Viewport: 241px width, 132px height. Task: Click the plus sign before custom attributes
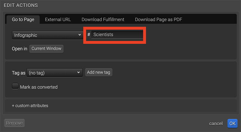click(13, 105)
